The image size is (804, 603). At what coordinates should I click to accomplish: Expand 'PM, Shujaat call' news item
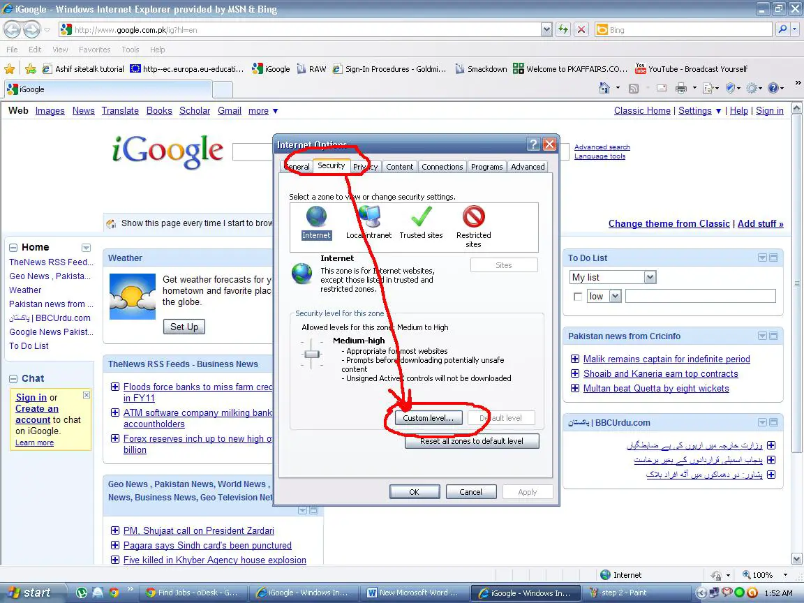click(115, 530)
